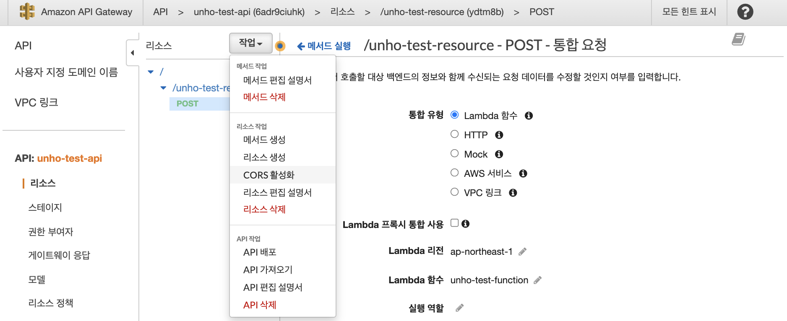Screen dimensions: 787x321
Task: Open the documentation book icon
Action: 738,39
